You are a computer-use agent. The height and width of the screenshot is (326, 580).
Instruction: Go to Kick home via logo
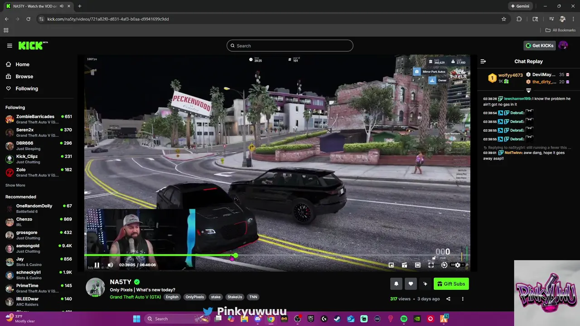point(33,45)
